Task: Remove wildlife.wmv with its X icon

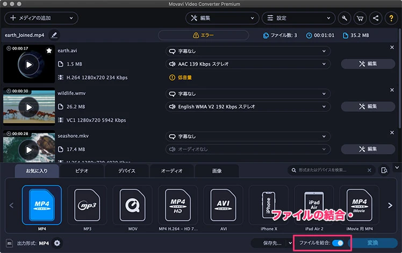Action: click(x=392, y=90)
